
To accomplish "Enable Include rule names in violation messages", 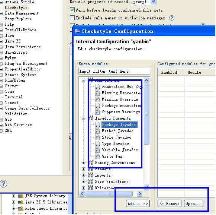I will [x=72, y=18].
